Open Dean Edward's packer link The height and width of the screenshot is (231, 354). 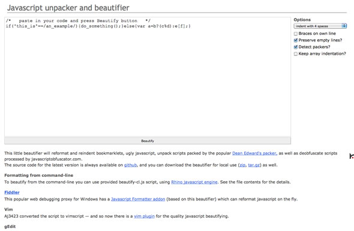pyautogui.click(x=254, y=153)
